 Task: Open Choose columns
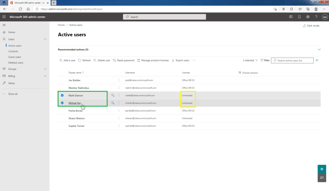click(248, 73)
